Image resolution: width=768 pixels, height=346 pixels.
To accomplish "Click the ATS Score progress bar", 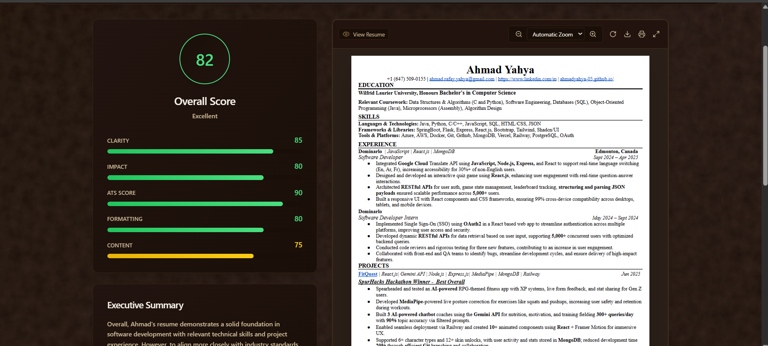I will [205, 204].
